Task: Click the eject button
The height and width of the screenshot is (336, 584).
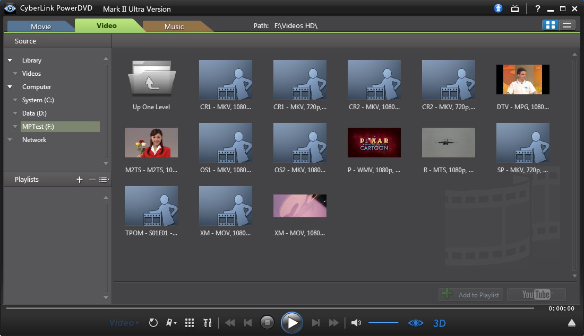Action: 572,323
